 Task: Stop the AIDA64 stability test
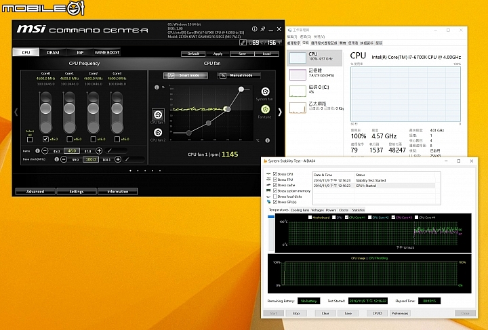pyautogui.click(x=296, y=313)
